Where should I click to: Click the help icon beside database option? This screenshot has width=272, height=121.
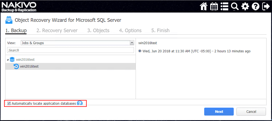80,103
